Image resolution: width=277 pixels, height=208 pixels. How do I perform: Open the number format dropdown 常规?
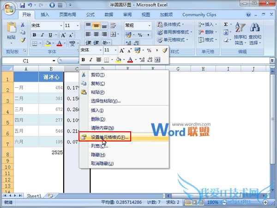click(x=150, y=25)
